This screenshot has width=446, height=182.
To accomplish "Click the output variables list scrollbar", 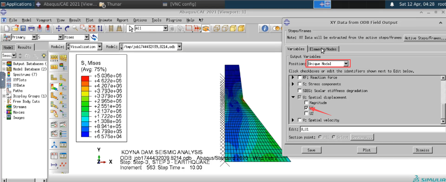I will point(443,99).
